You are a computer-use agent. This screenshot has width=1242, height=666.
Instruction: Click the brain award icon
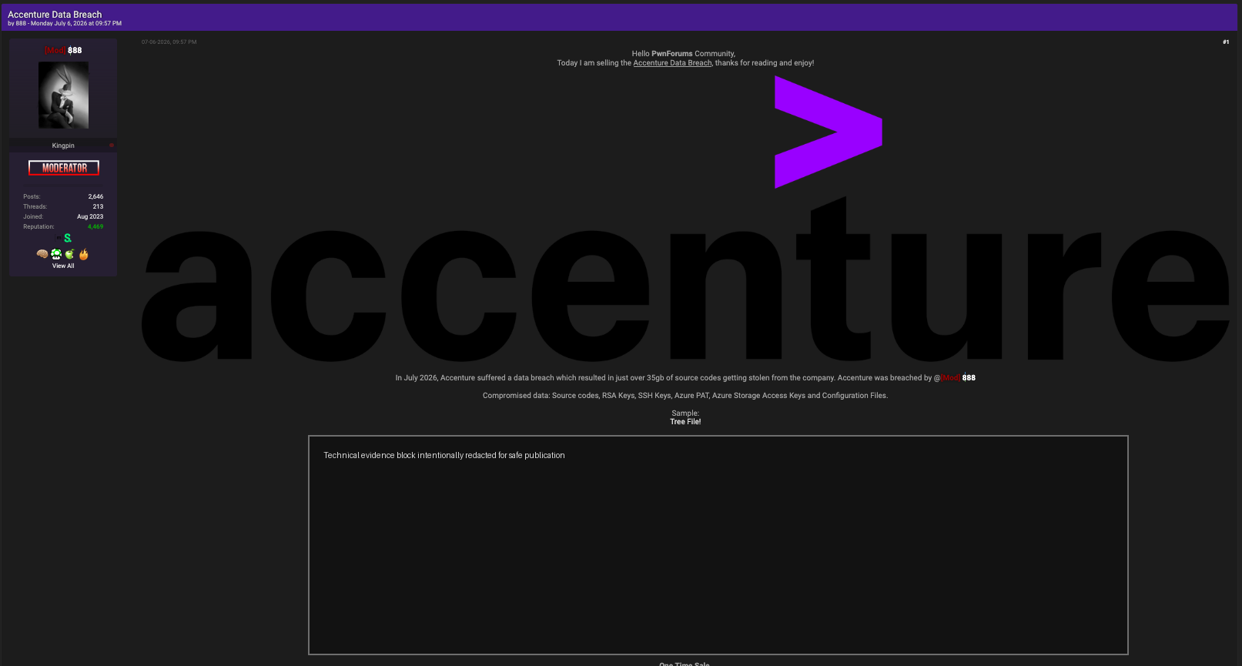[x=42, y=254]
